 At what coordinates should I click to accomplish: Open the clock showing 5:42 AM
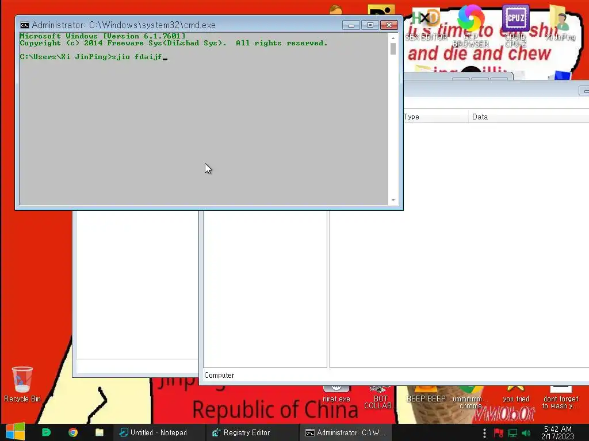click(x=557, y=432)
